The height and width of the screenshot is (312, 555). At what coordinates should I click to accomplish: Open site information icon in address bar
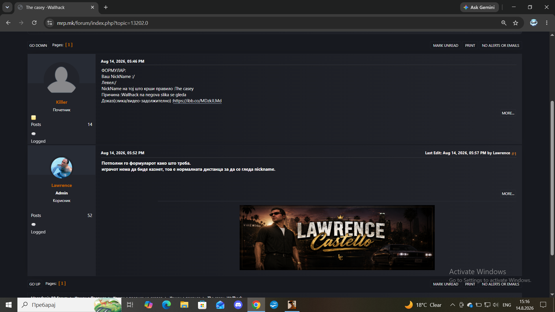50,23
